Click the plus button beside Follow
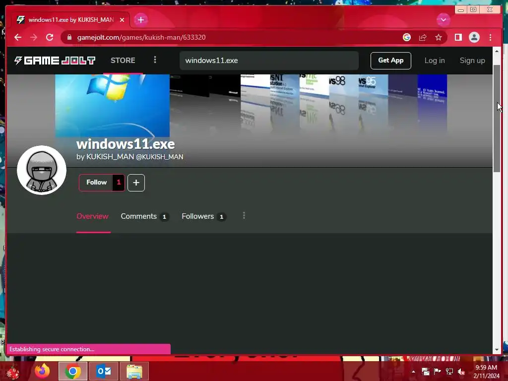The width and height of the screenshot is (508, 381). point(136,183)
